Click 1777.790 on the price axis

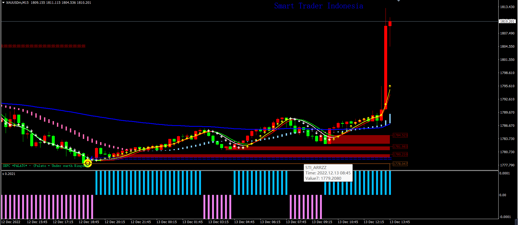pyautogui.click(x=507, y=165)
